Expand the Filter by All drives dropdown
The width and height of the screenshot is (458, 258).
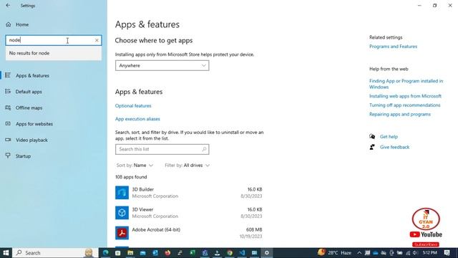[187, 166]
